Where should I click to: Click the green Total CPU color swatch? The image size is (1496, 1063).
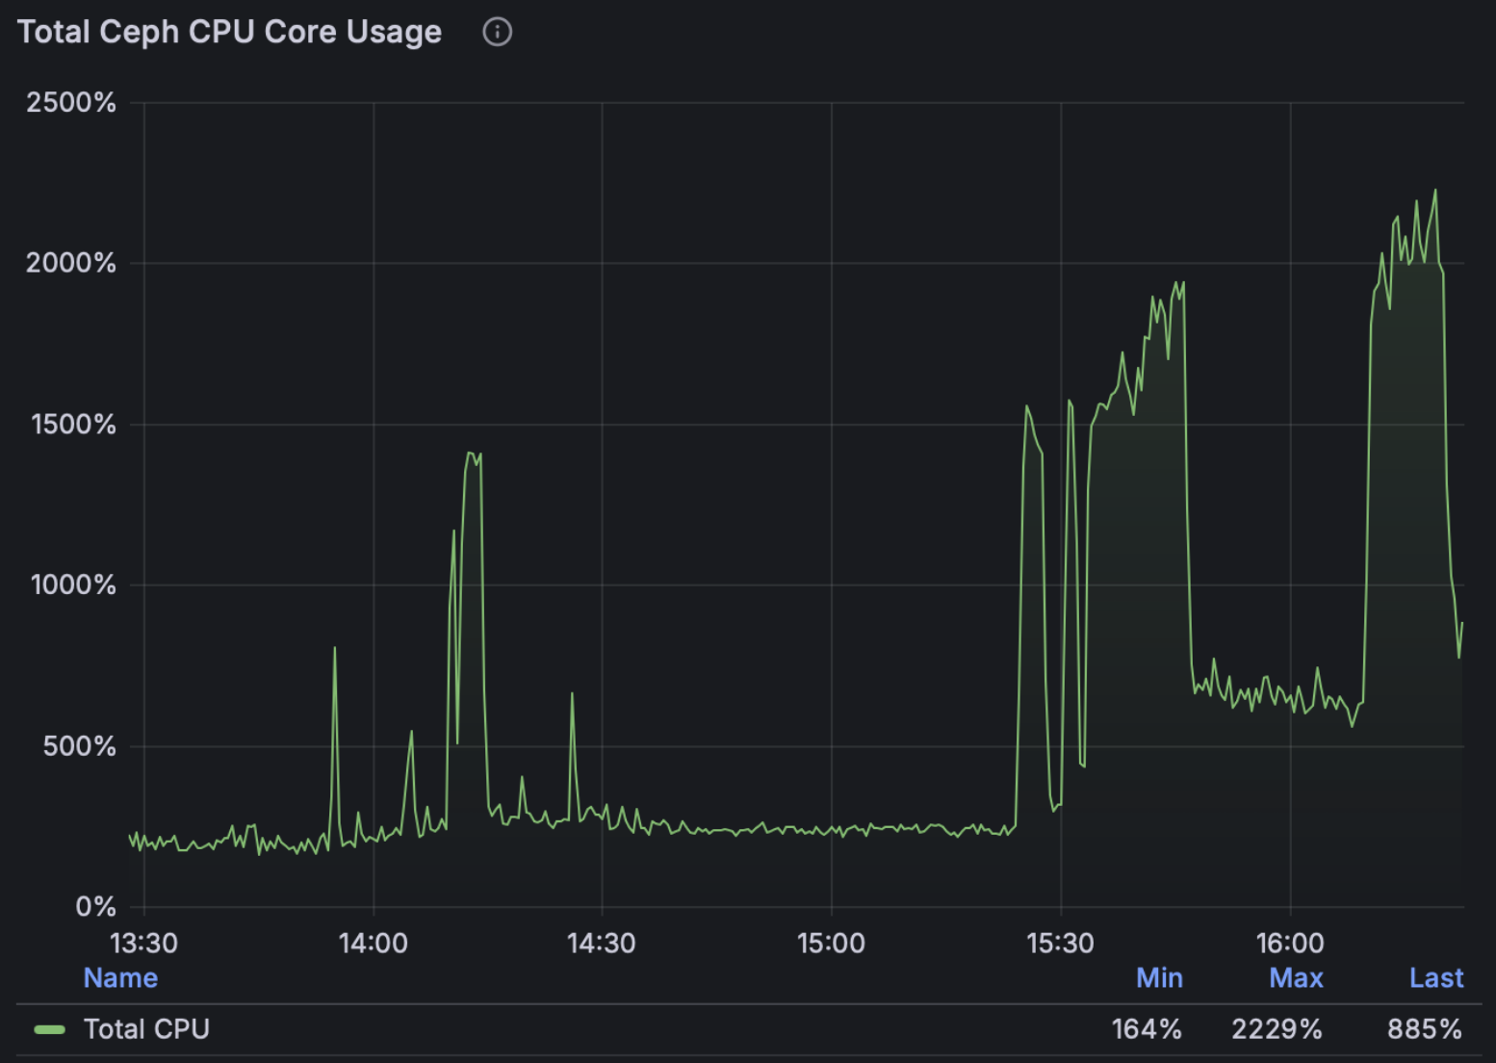click(49, 1029)
